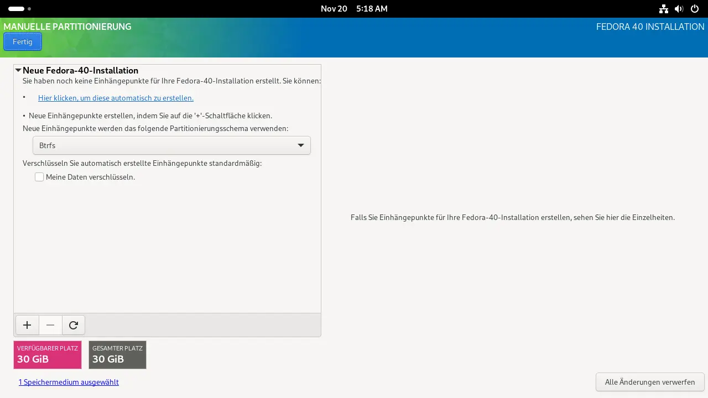Click the volume speaker icon
The height and width of the screenshot is (398, 708).
tap(679, 9)
